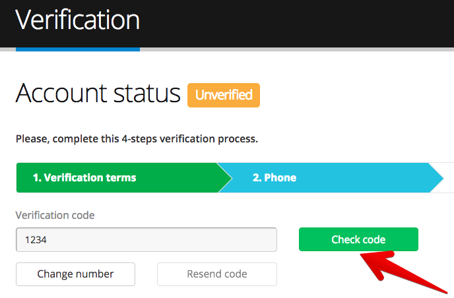Image resolution: width=454 pixels, height=298 pixels.
Task: Click the empty right side of the code input box
Action: 203,239
